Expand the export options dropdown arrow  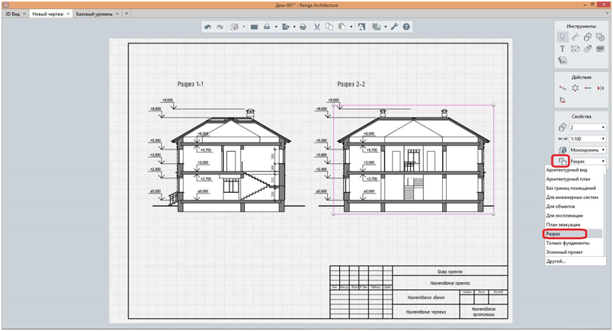294,27
